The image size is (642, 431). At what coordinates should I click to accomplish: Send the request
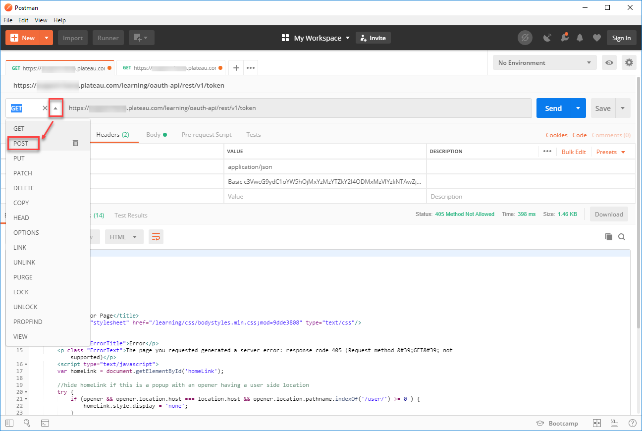(x=553, y=108)
